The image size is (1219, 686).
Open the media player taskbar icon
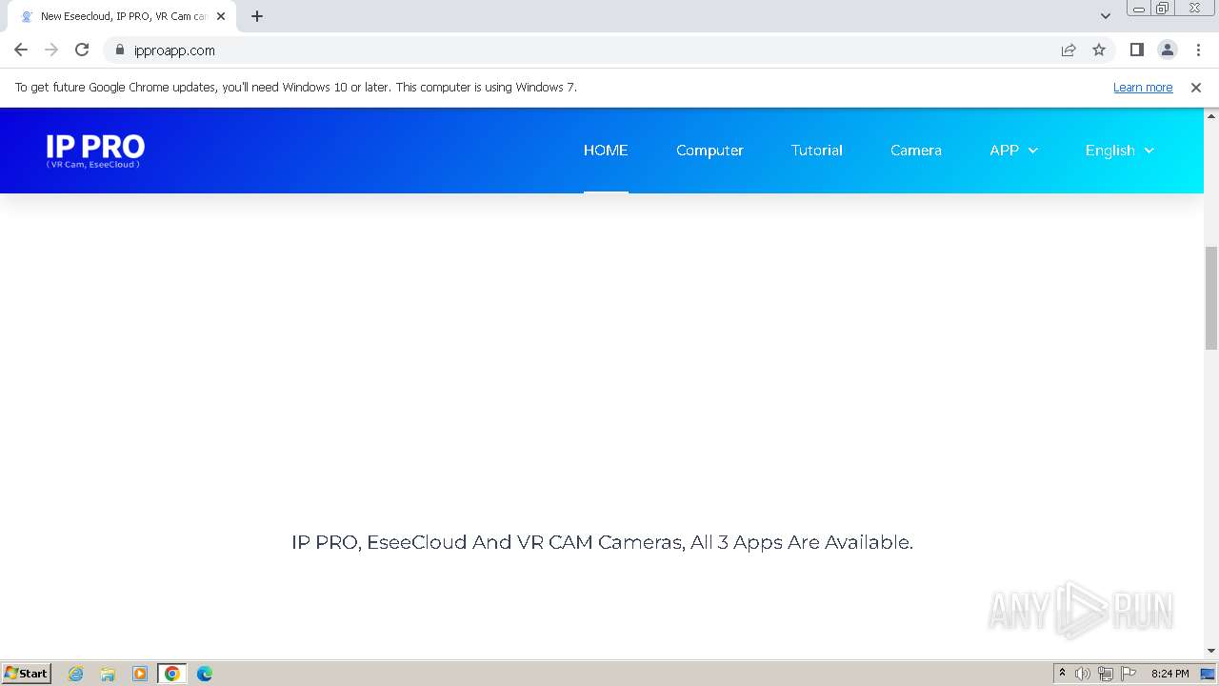140,674
